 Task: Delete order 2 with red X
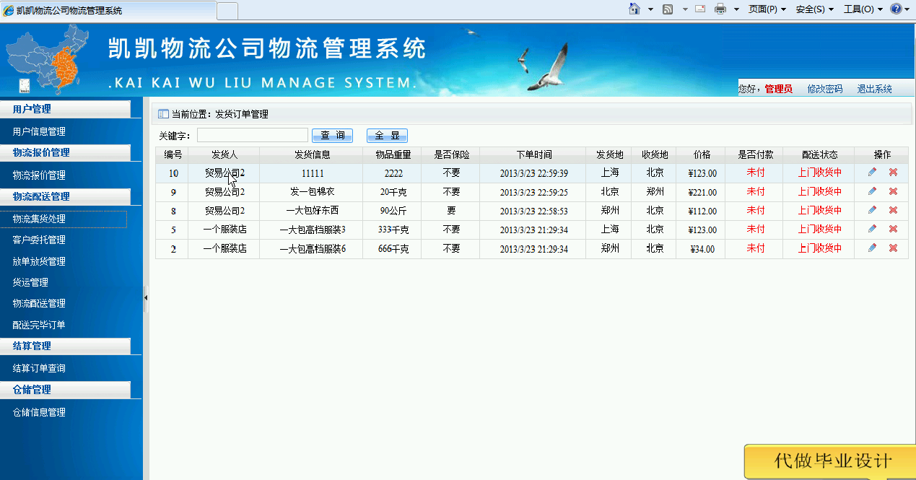(893, 248)
